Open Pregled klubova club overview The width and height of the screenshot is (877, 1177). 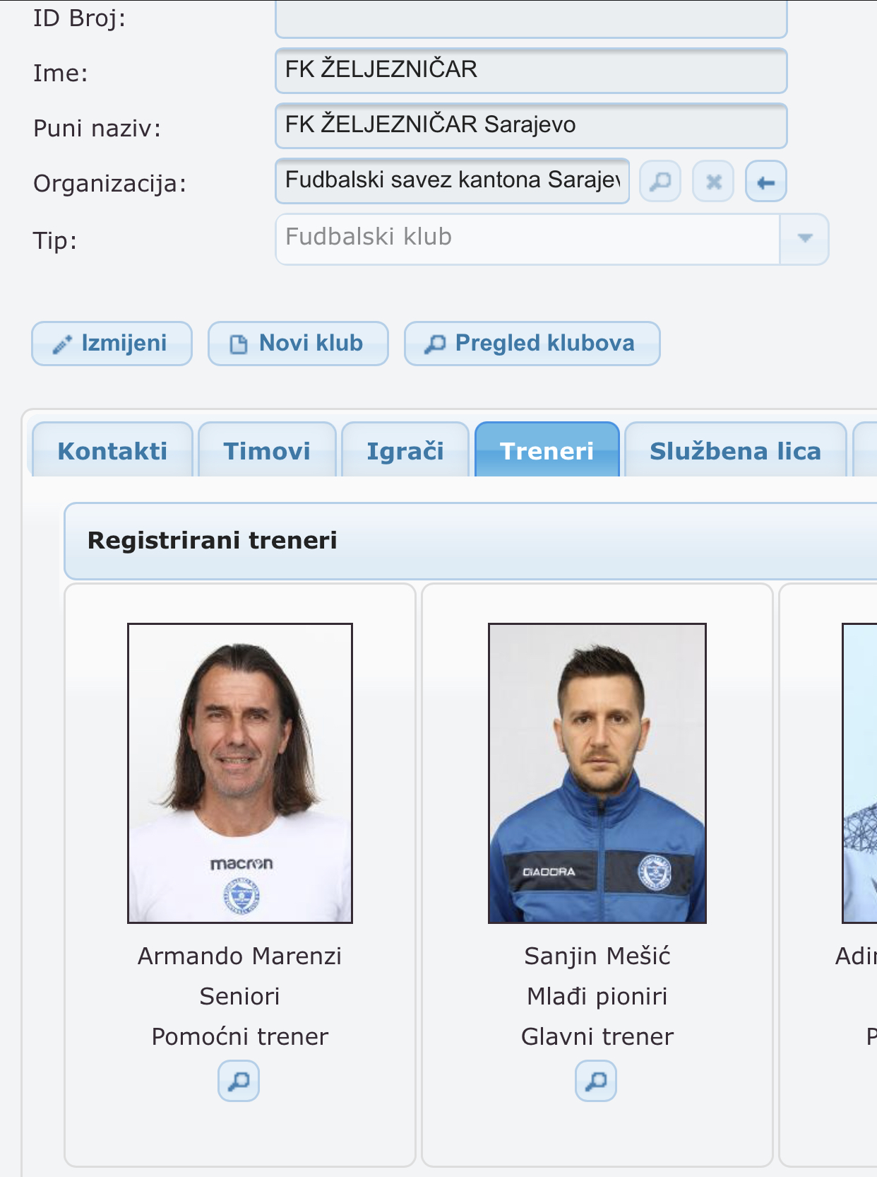[x=532, y=344]
